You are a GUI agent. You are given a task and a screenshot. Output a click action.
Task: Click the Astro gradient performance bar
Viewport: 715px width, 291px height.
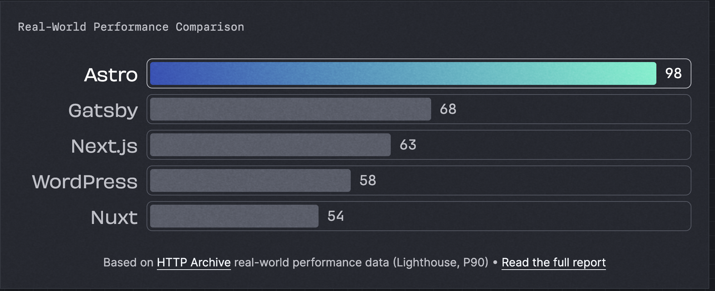pos(403,73)
